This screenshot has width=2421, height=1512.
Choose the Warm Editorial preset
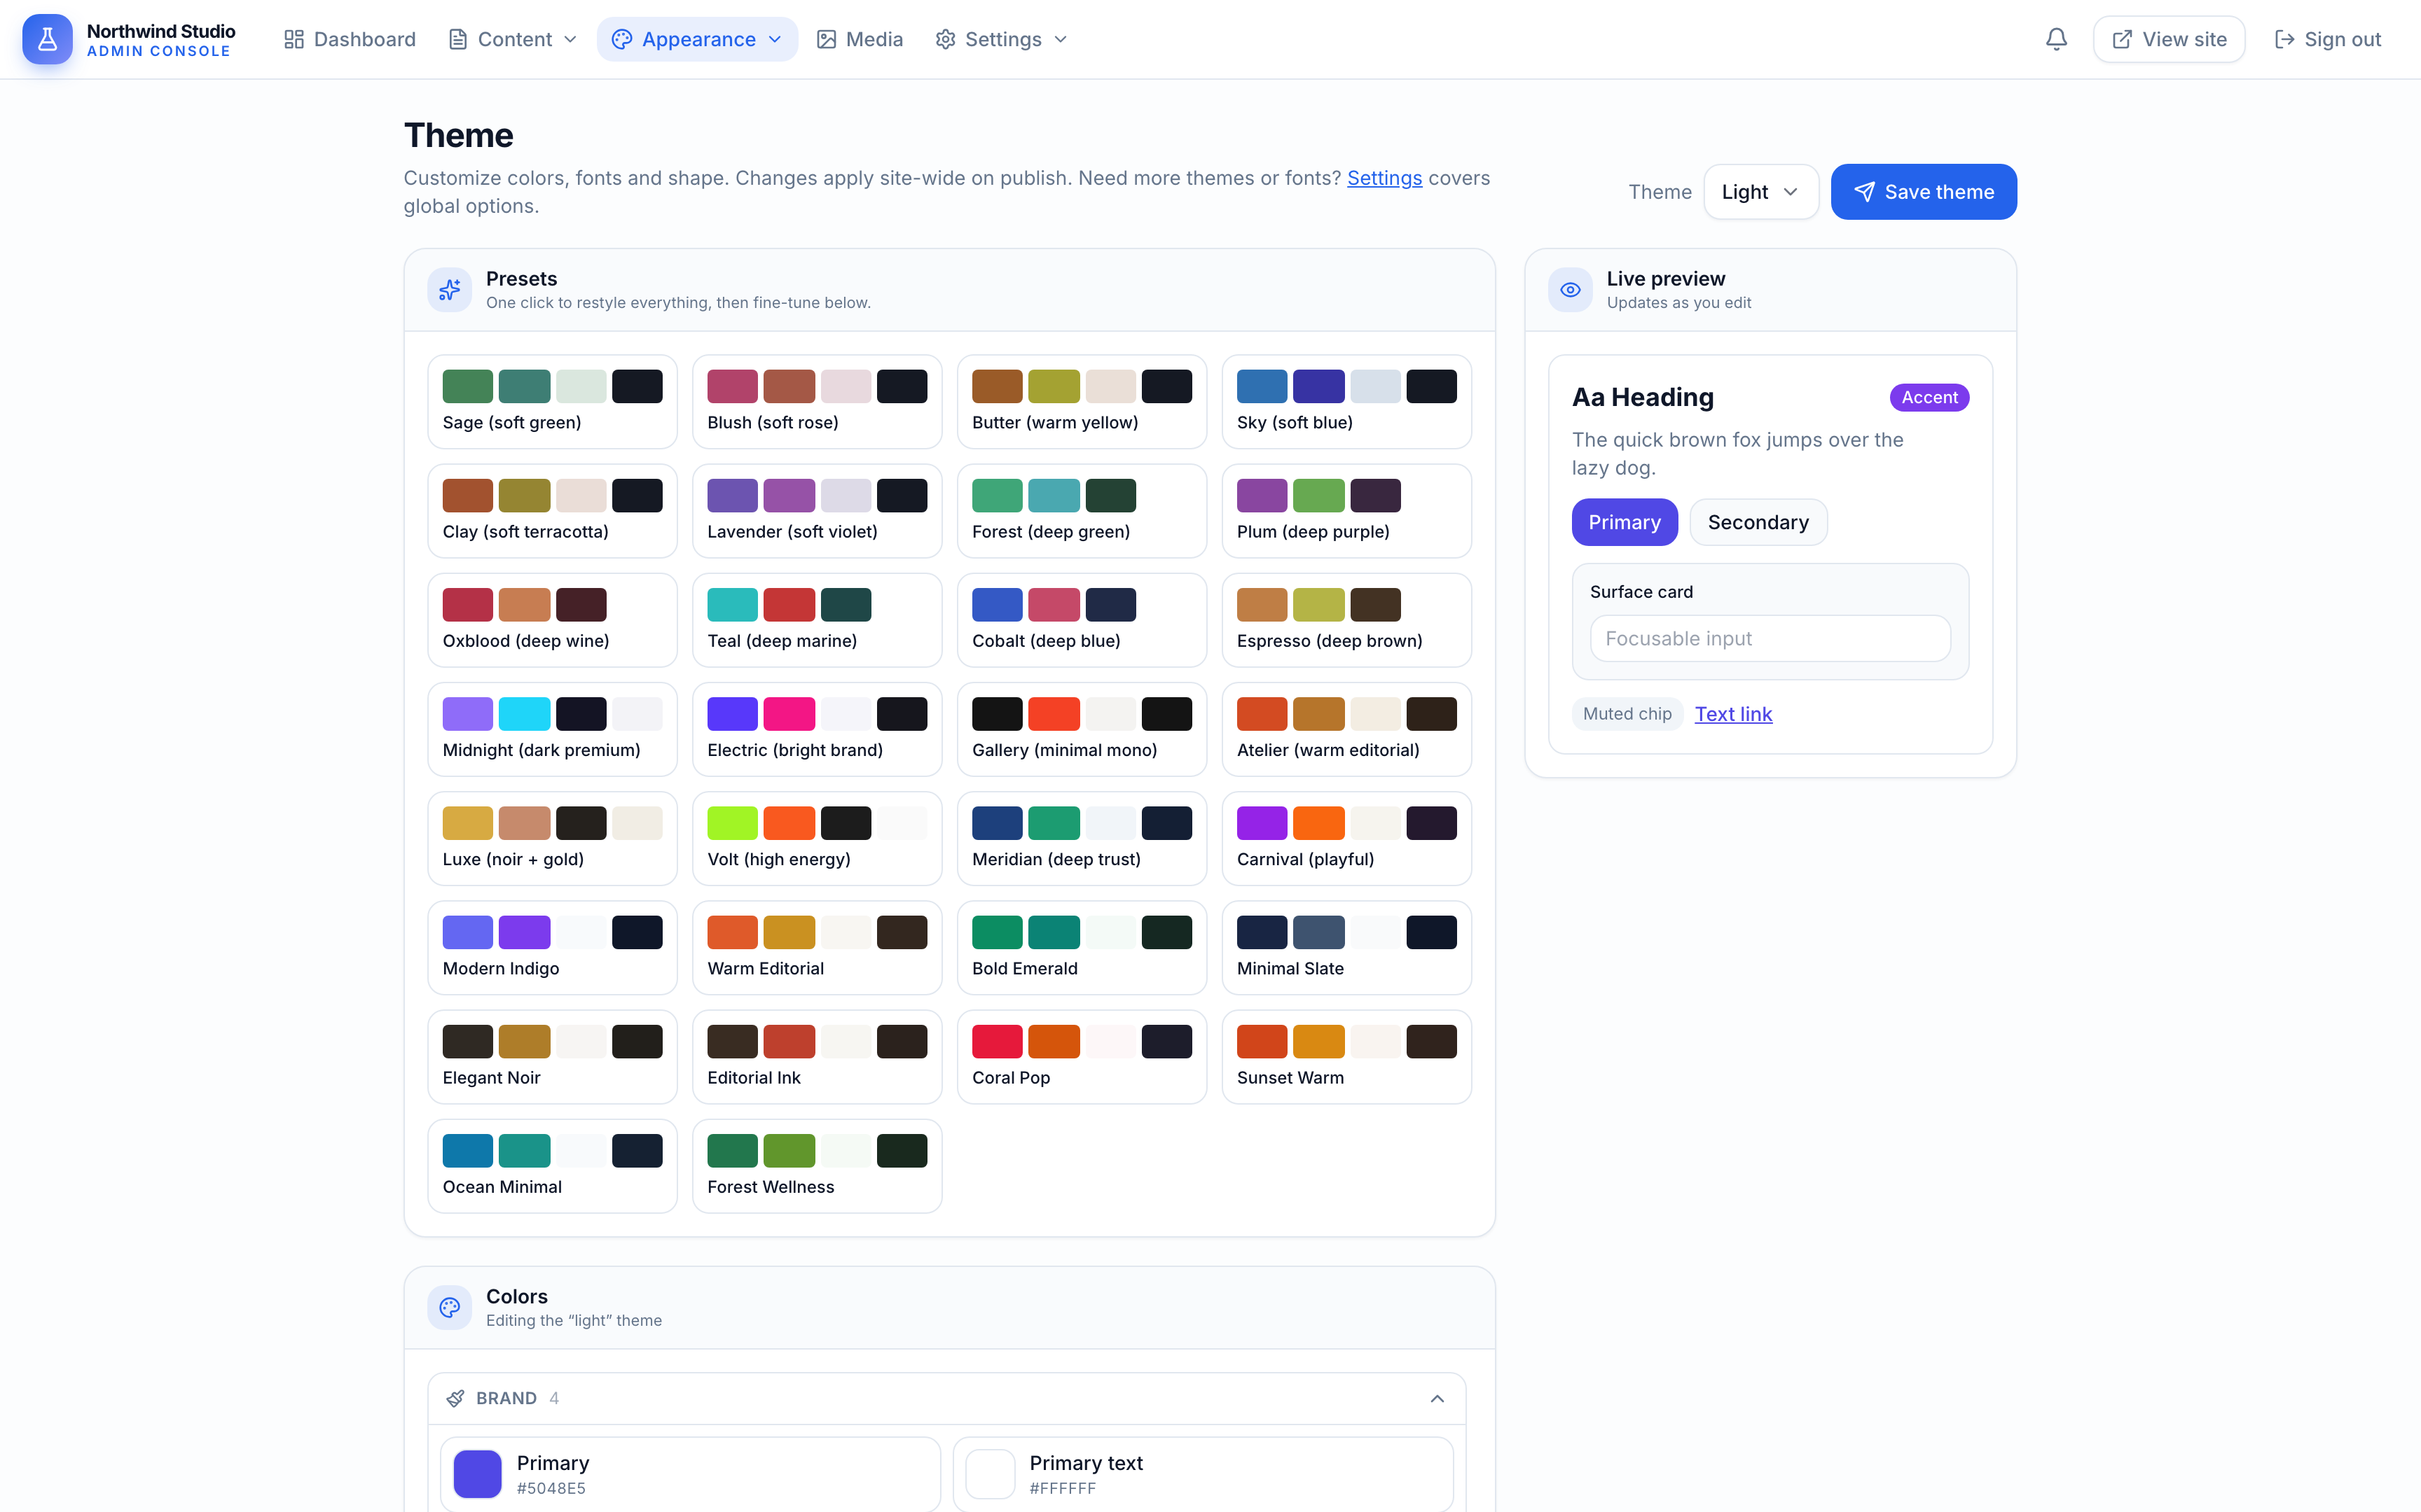816,948
